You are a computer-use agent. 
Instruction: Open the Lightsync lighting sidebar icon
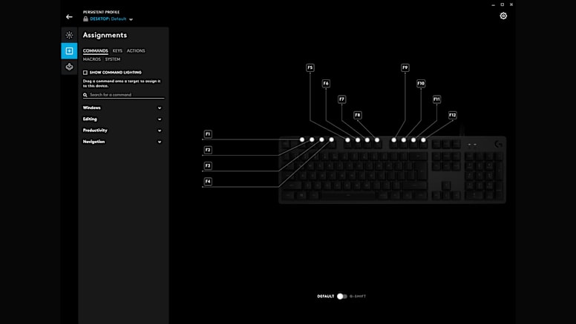point(69,35)
